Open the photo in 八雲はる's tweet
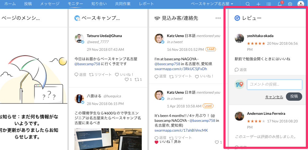 pyautogui.click(x=108, y=139)
